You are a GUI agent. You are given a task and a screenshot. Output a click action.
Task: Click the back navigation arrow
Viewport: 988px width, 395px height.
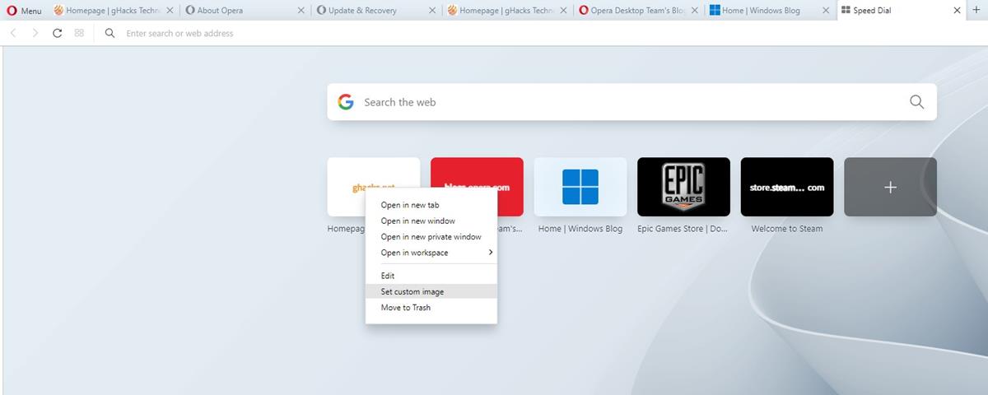[13, 34]
